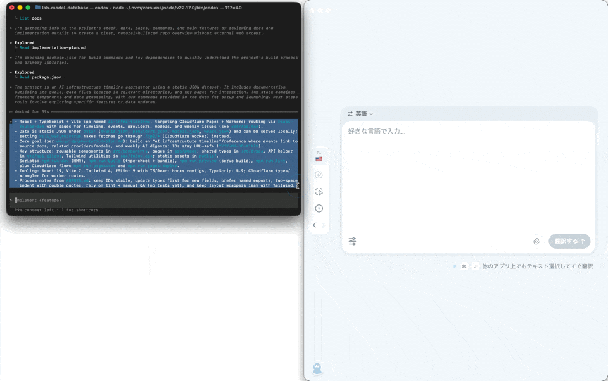This screenshot has width=608, height=381.
Task: Collapse sidebar with the left chevron
Action: (314, 225)
